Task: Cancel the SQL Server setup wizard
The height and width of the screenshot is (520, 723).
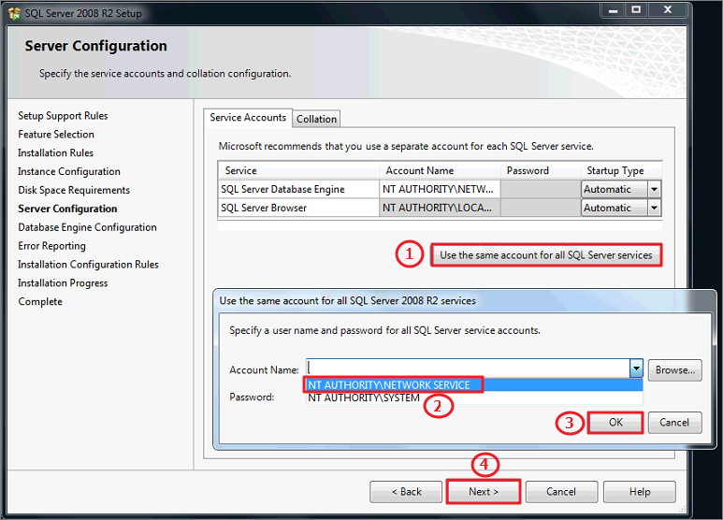Action: click(561, 492)
